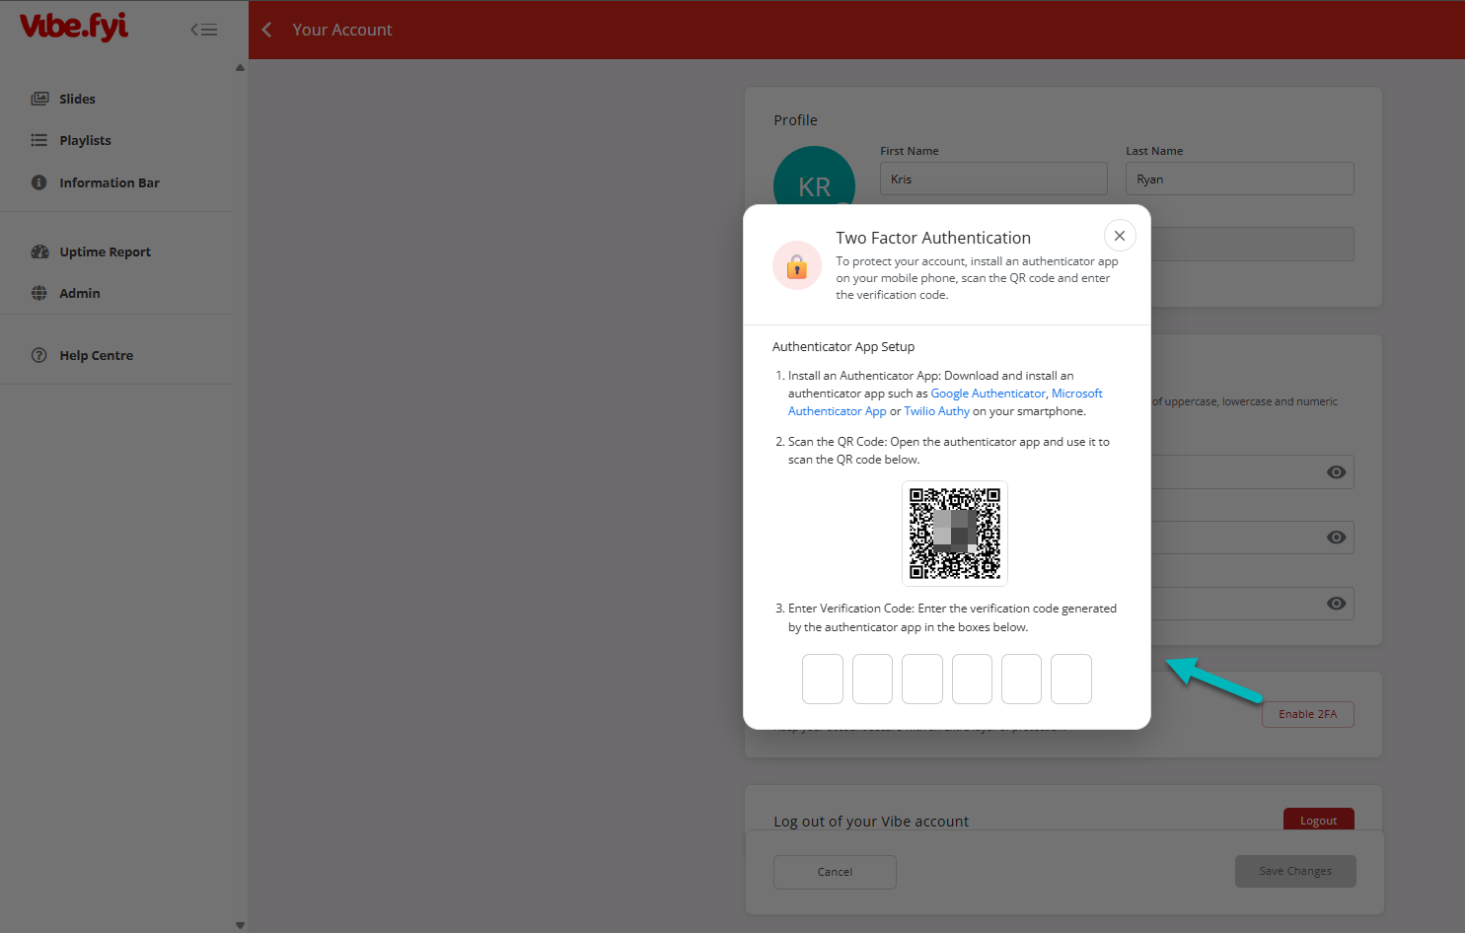The height and width of the screenshot is (933, 1465).
Task: Open the Google Authenticator link
Action: coord(988,394)
